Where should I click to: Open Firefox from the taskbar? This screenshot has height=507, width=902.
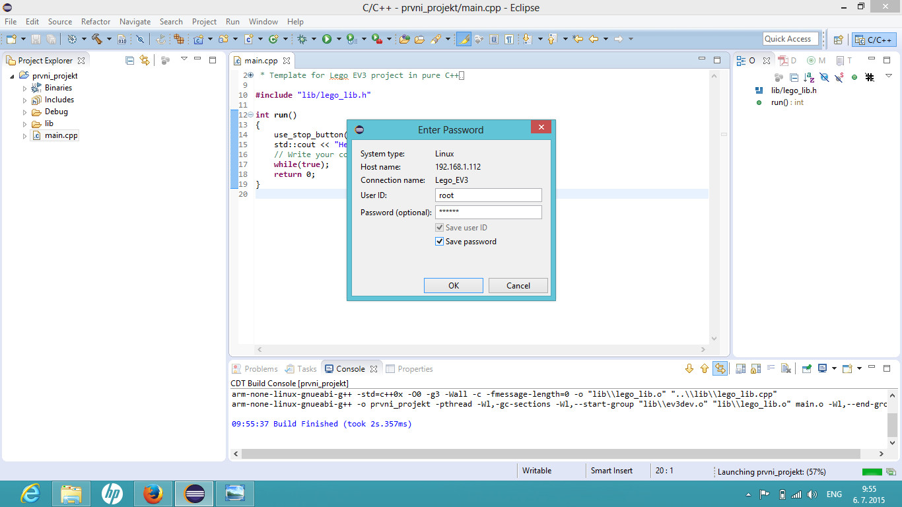pos(153,493)
